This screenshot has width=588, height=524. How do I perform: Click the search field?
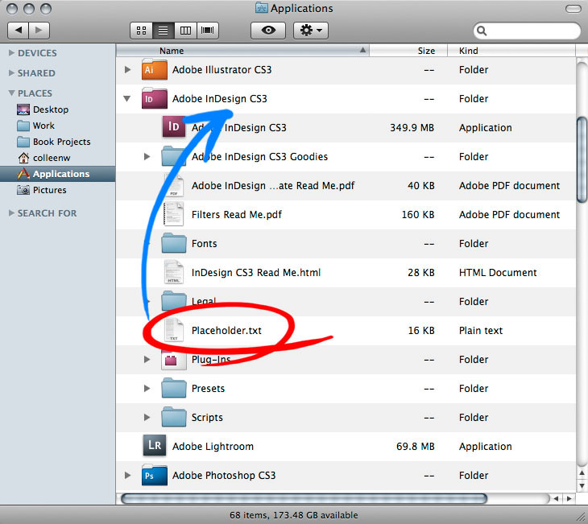[527, 31]
